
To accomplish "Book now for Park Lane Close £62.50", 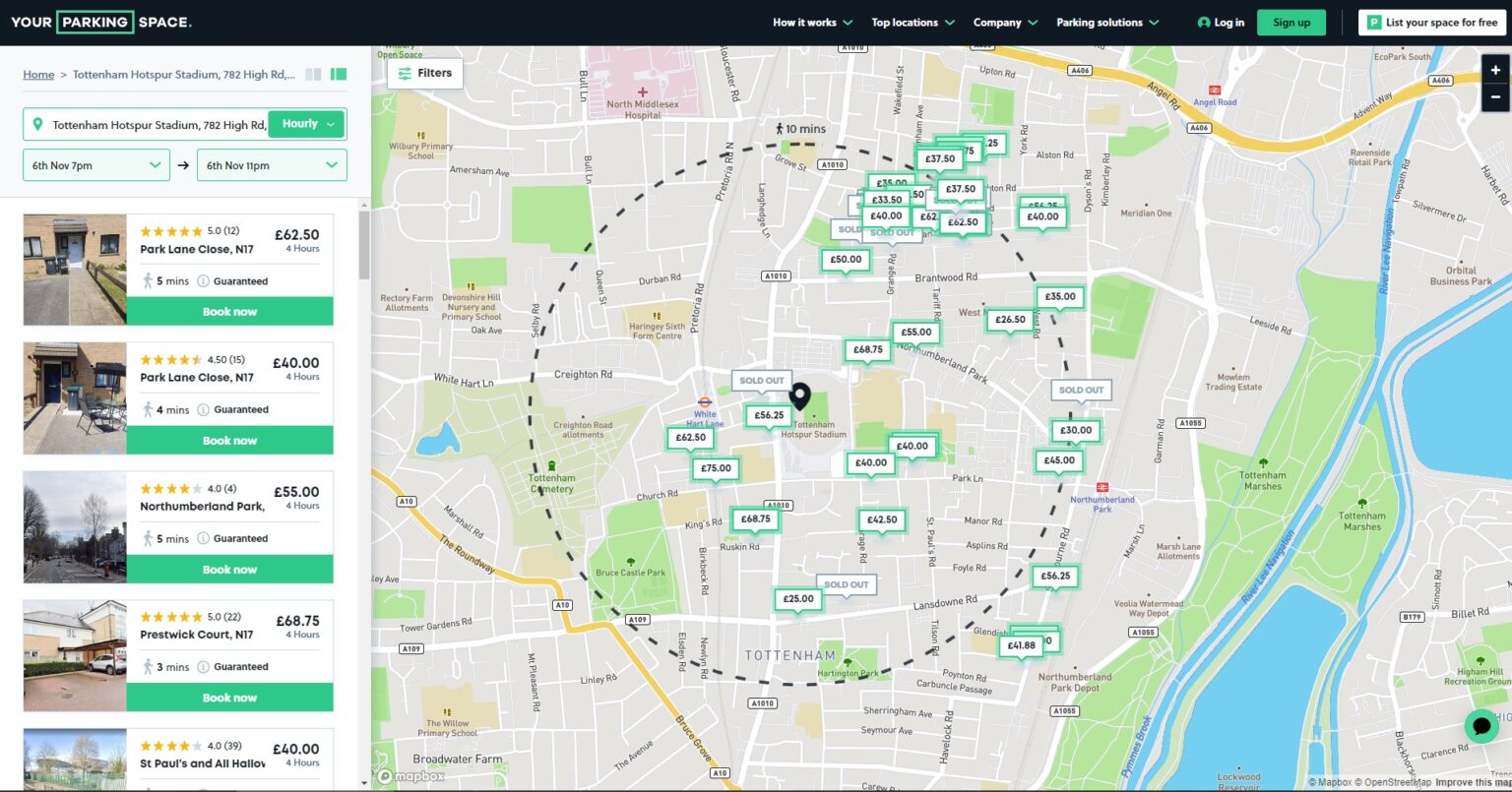I will (229, 311).
